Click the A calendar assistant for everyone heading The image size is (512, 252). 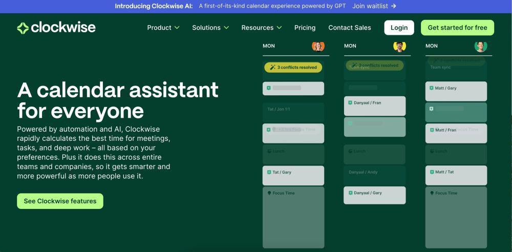118,100
